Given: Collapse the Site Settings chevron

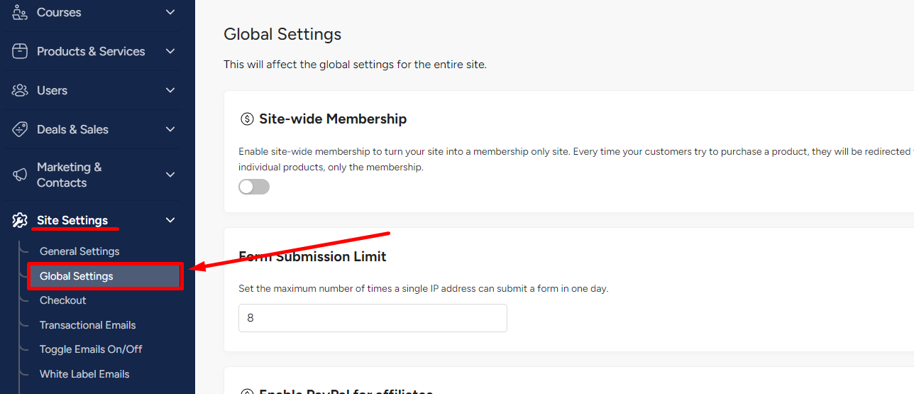Looking at the screenshot, I should click(x=170, y=220).
